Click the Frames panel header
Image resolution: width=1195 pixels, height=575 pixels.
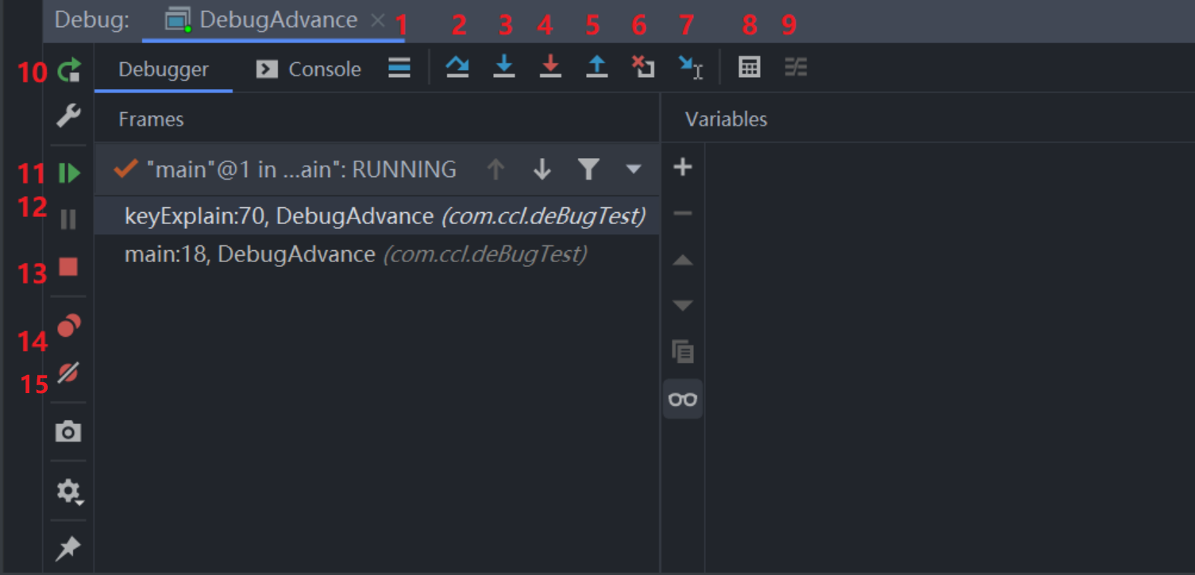coord(151,119)
